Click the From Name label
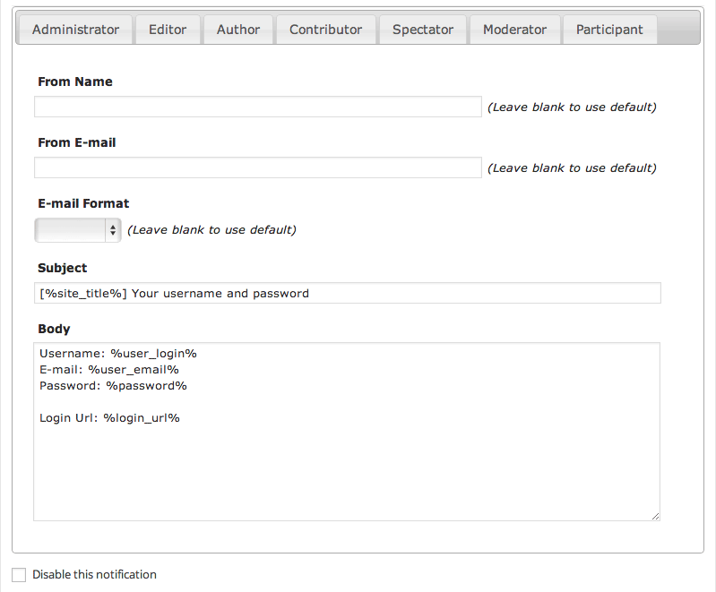 pyautogui.click(x=75, y=82)
